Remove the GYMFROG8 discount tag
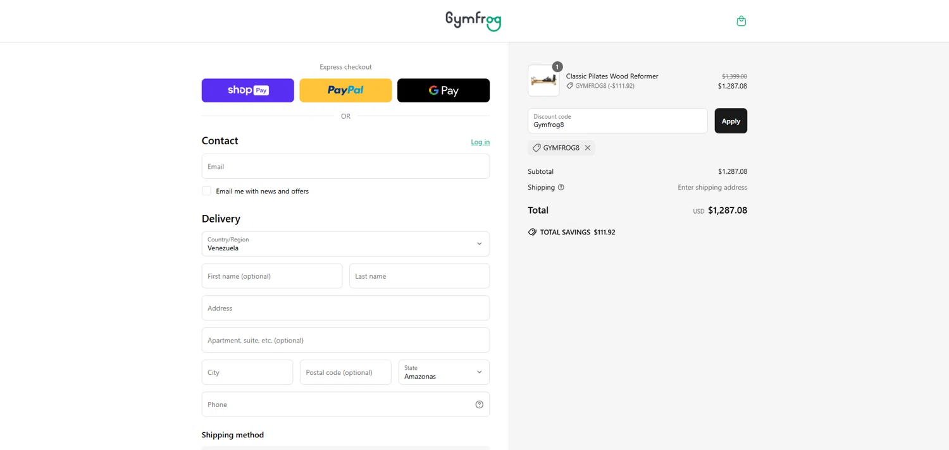Screen dimensions: 949x450 click(x=588, y=148)
